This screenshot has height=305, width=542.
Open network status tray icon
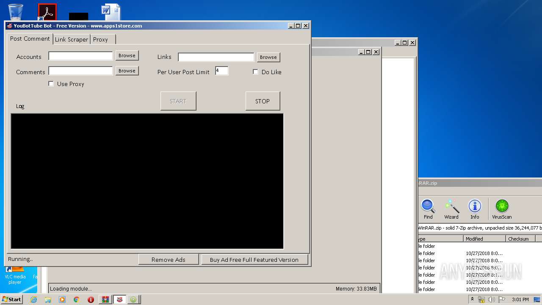click(x=481, y=299)
